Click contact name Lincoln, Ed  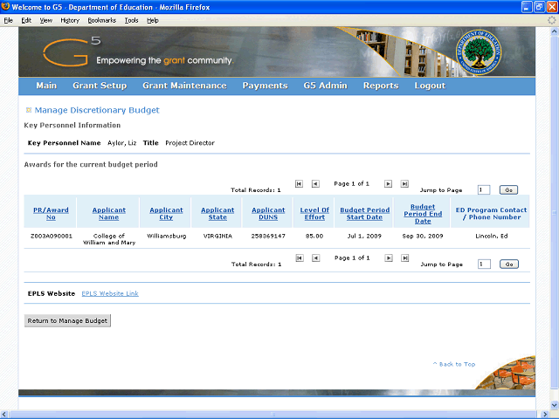tap(492, 236)
